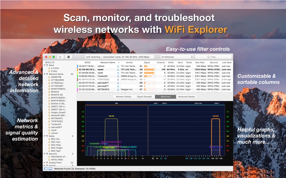Open the All Networks dropdown
The height and width of the screenshot is (178, 286).
tap(177, 57)
